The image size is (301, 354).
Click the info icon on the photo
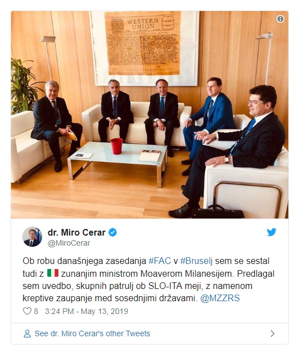[x=280, y=19]
